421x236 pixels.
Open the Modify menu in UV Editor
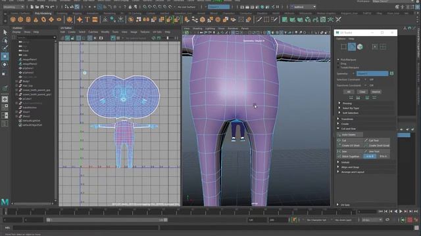(x=105, y=32)
